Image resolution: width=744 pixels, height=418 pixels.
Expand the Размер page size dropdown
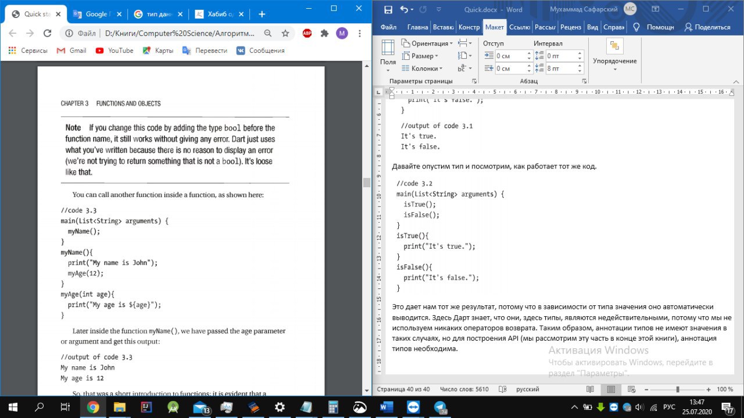pyautogui.click(x=420, y=56)
